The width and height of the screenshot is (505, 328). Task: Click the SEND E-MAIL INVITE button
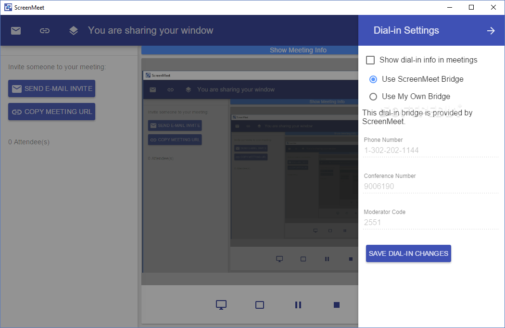[x=52, y=88]
